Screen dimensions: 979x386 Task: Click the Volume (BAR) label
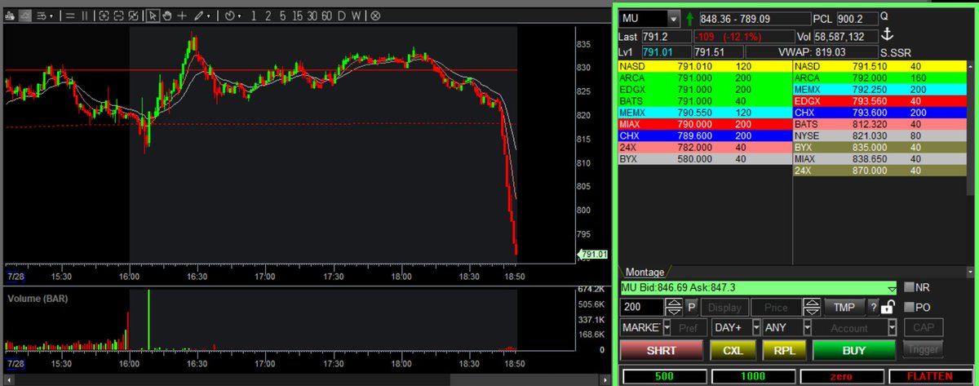click(x=38, y=299)
